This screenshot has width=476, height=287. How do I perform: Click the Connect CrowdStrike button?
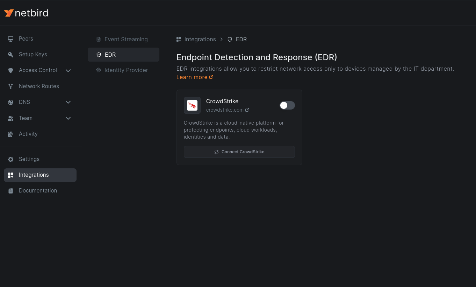239,152
